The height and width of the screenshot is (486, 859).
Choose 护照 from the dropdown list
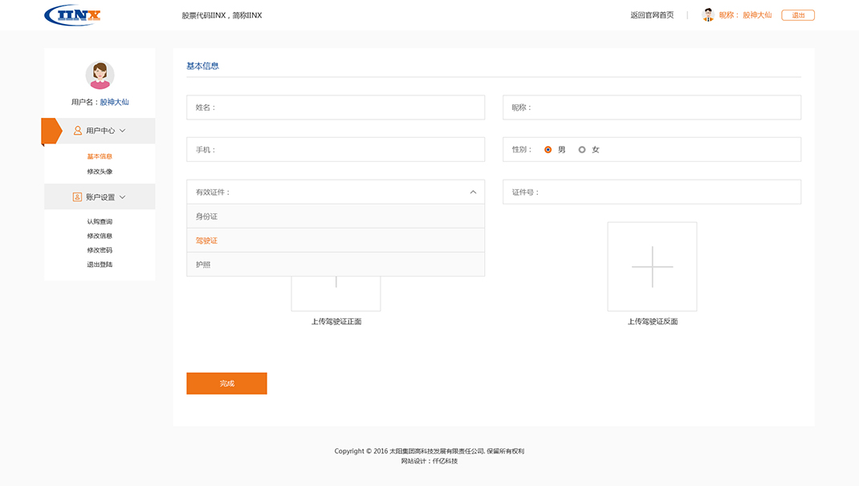tap(336, 265)
